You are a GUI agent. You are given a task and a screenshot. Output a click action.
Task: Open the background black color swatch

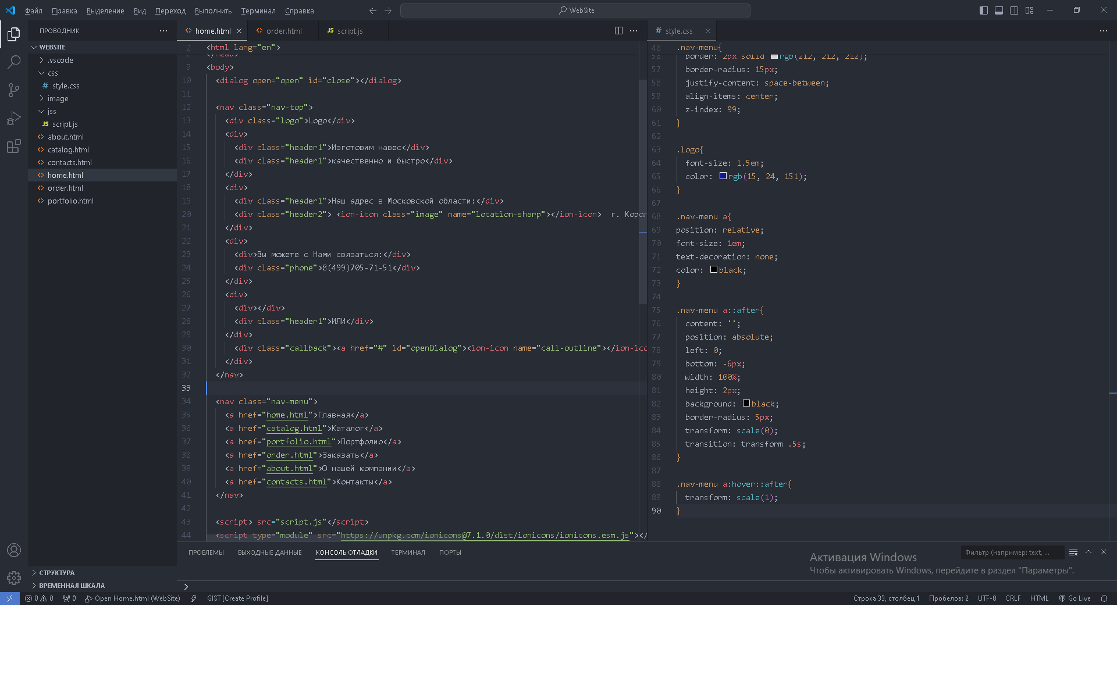pyautogui.click(x=746, y=404)
